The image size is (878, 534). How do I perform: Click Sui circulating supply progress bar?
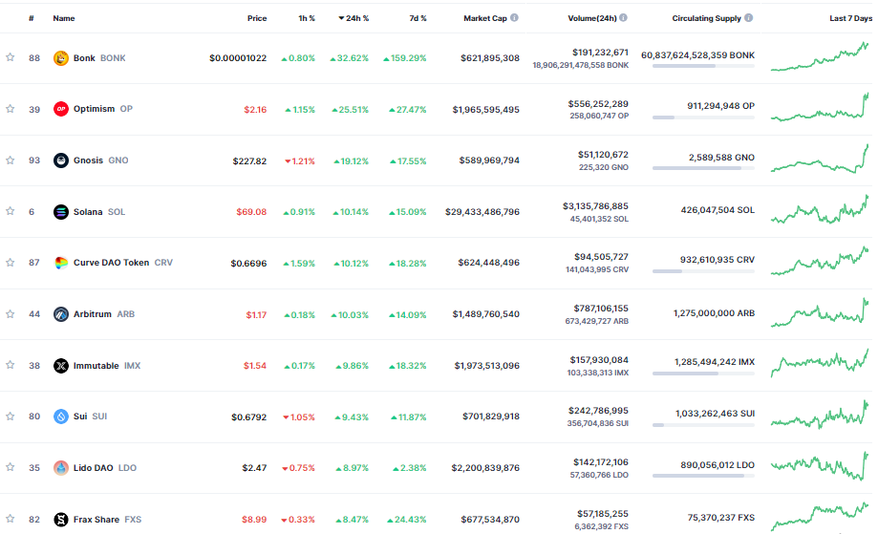(703, 425)
